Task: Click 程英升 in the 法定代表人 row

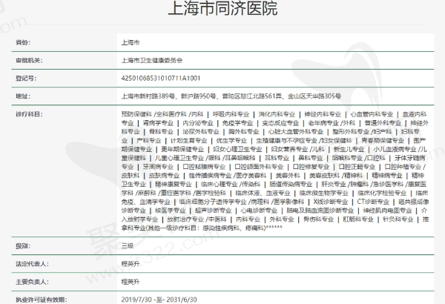Action: (131, 264)
